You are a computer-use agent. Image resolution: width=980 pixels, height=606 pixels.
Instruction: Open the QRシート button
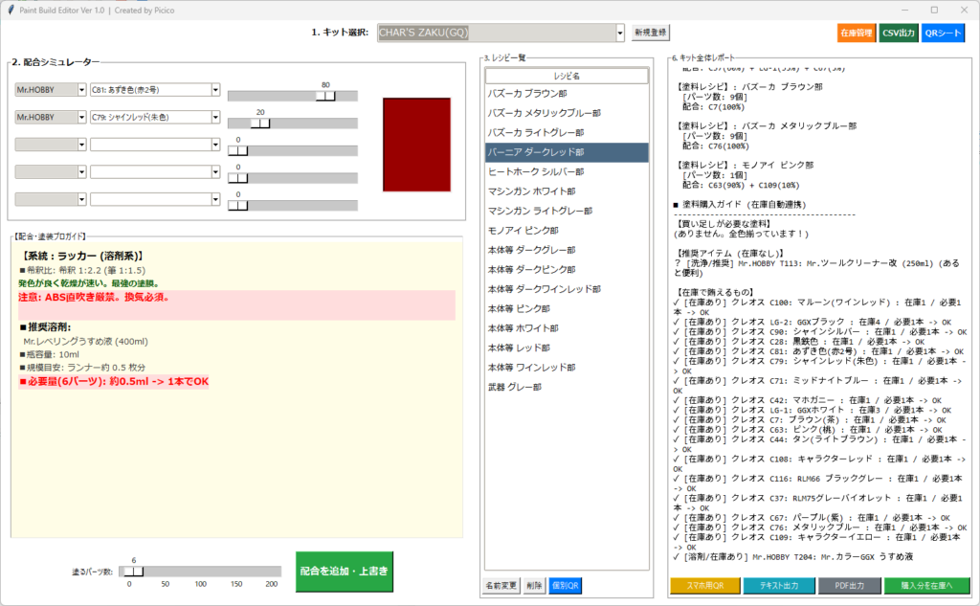point(943,33)
